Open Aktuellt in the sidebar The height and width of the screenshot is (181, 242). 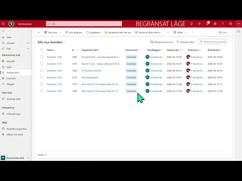tap(11, 61)
